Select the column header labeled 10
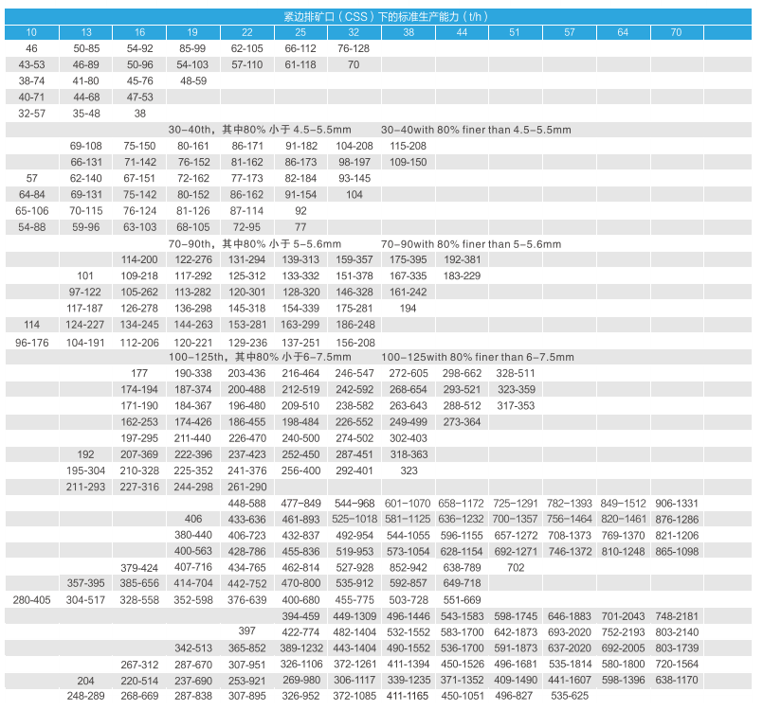Viewport: 763px width, 710px height. pyautogui.click(x=32, y=32)
